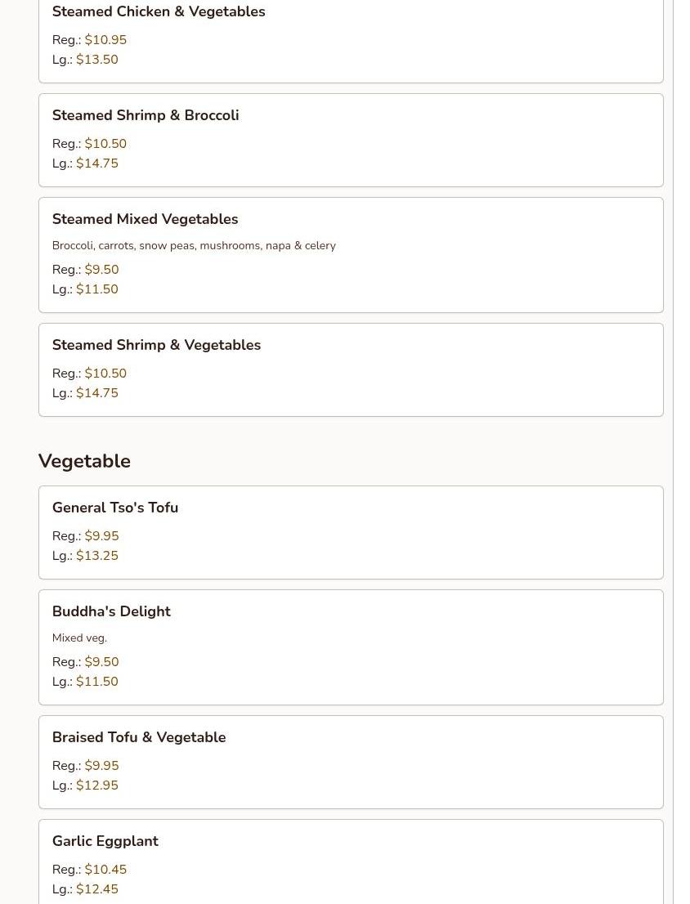Viewport: 690px width, 904px height.
Task: Click Braised Tofu & Vegetable large price $12.95
Action: 96,785
